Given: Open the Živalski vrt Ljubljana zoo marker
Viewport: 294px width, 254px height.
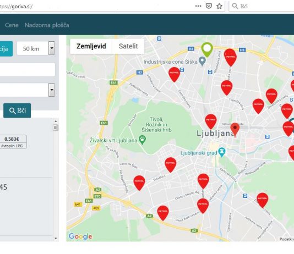Looking at the screenshot, I should [143, 140].
